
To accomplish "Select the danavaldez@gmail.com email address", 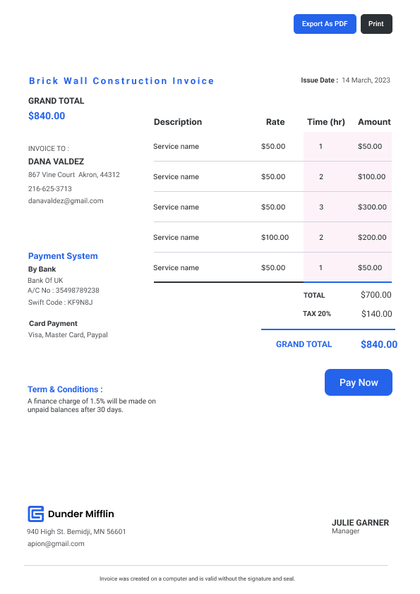I will pyautogui.click(x=66, y=201).
